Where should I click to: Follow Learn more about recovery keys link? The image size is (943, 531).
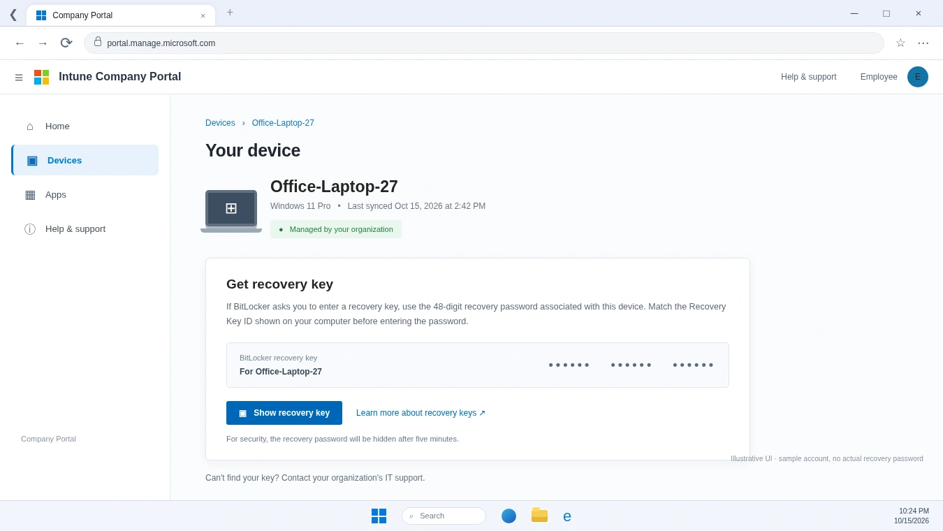(421, 413)
